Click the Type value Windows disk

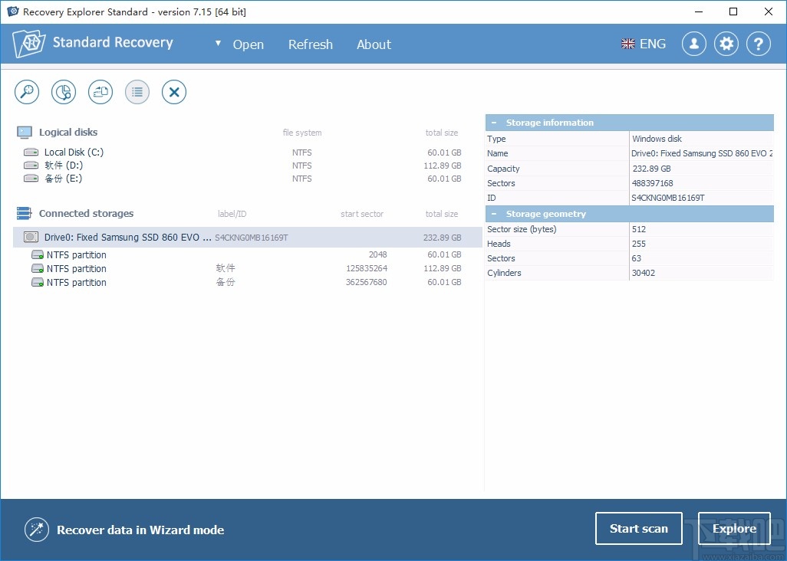click(x=657, y=139)
